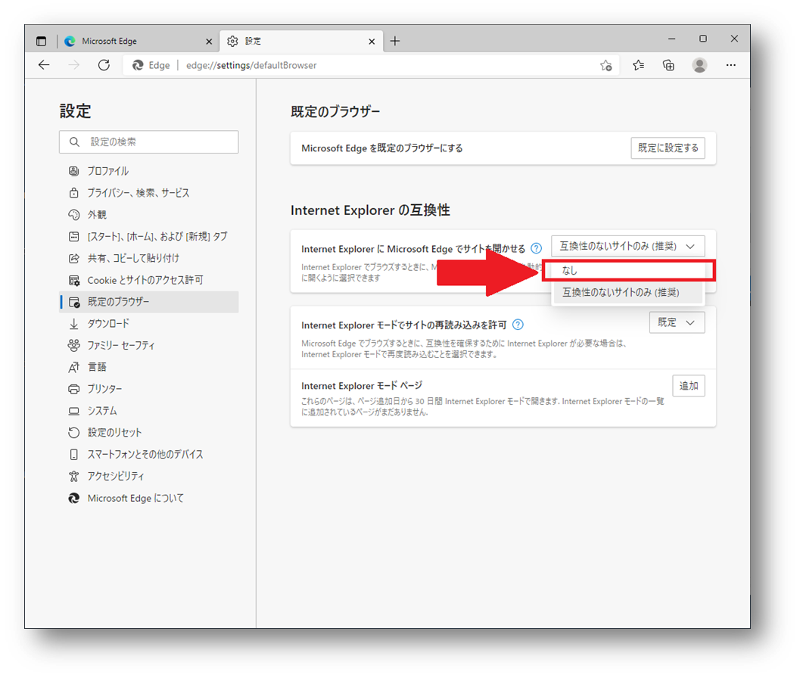Switch to the 設定 tab
Screen dimensions: 800x678
[x=301, y=41]
